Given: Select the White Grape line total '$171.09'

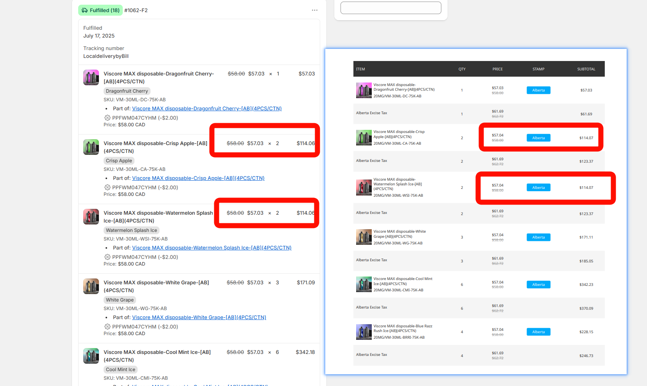Looking at the screenshot, I should [x=306, y=282].
